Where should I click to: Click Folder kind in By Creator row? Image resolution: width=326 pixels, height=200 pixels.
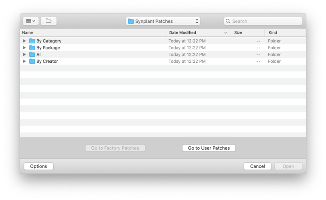274,62
